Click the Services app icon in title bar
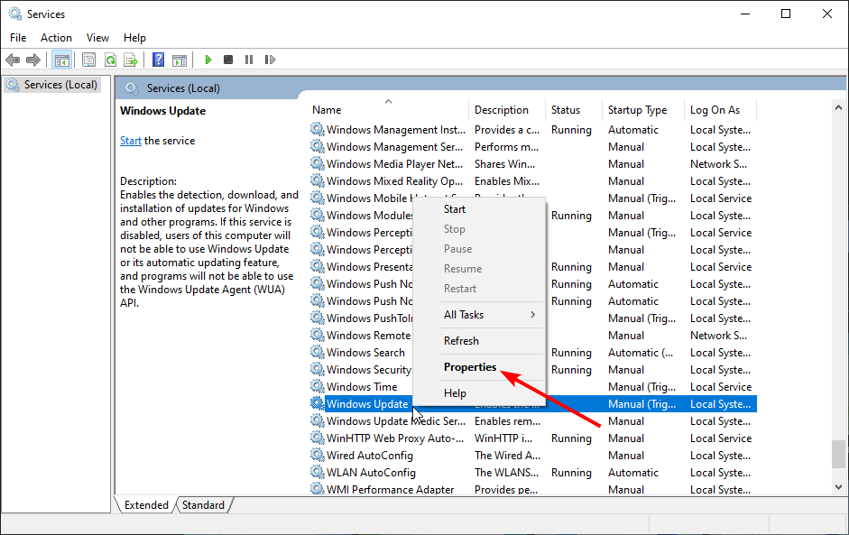 click(x=15, y=14)
